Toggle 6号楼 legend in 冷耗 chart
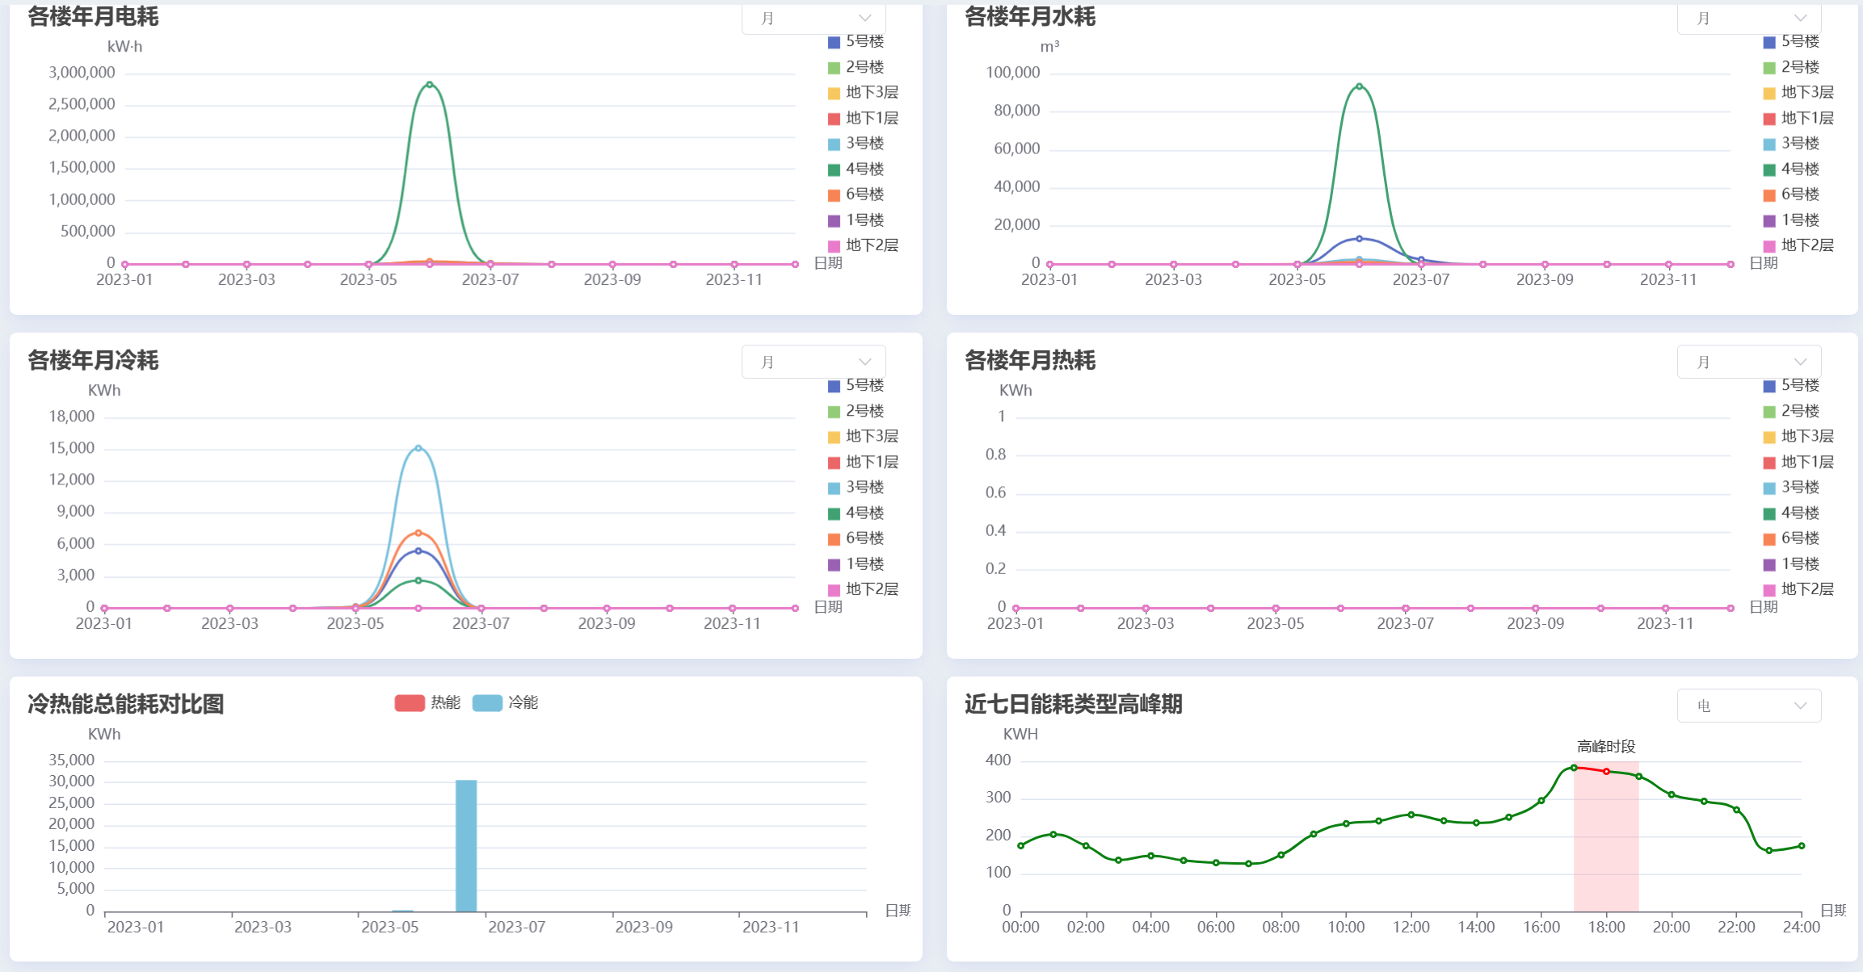 coord(856,538)
